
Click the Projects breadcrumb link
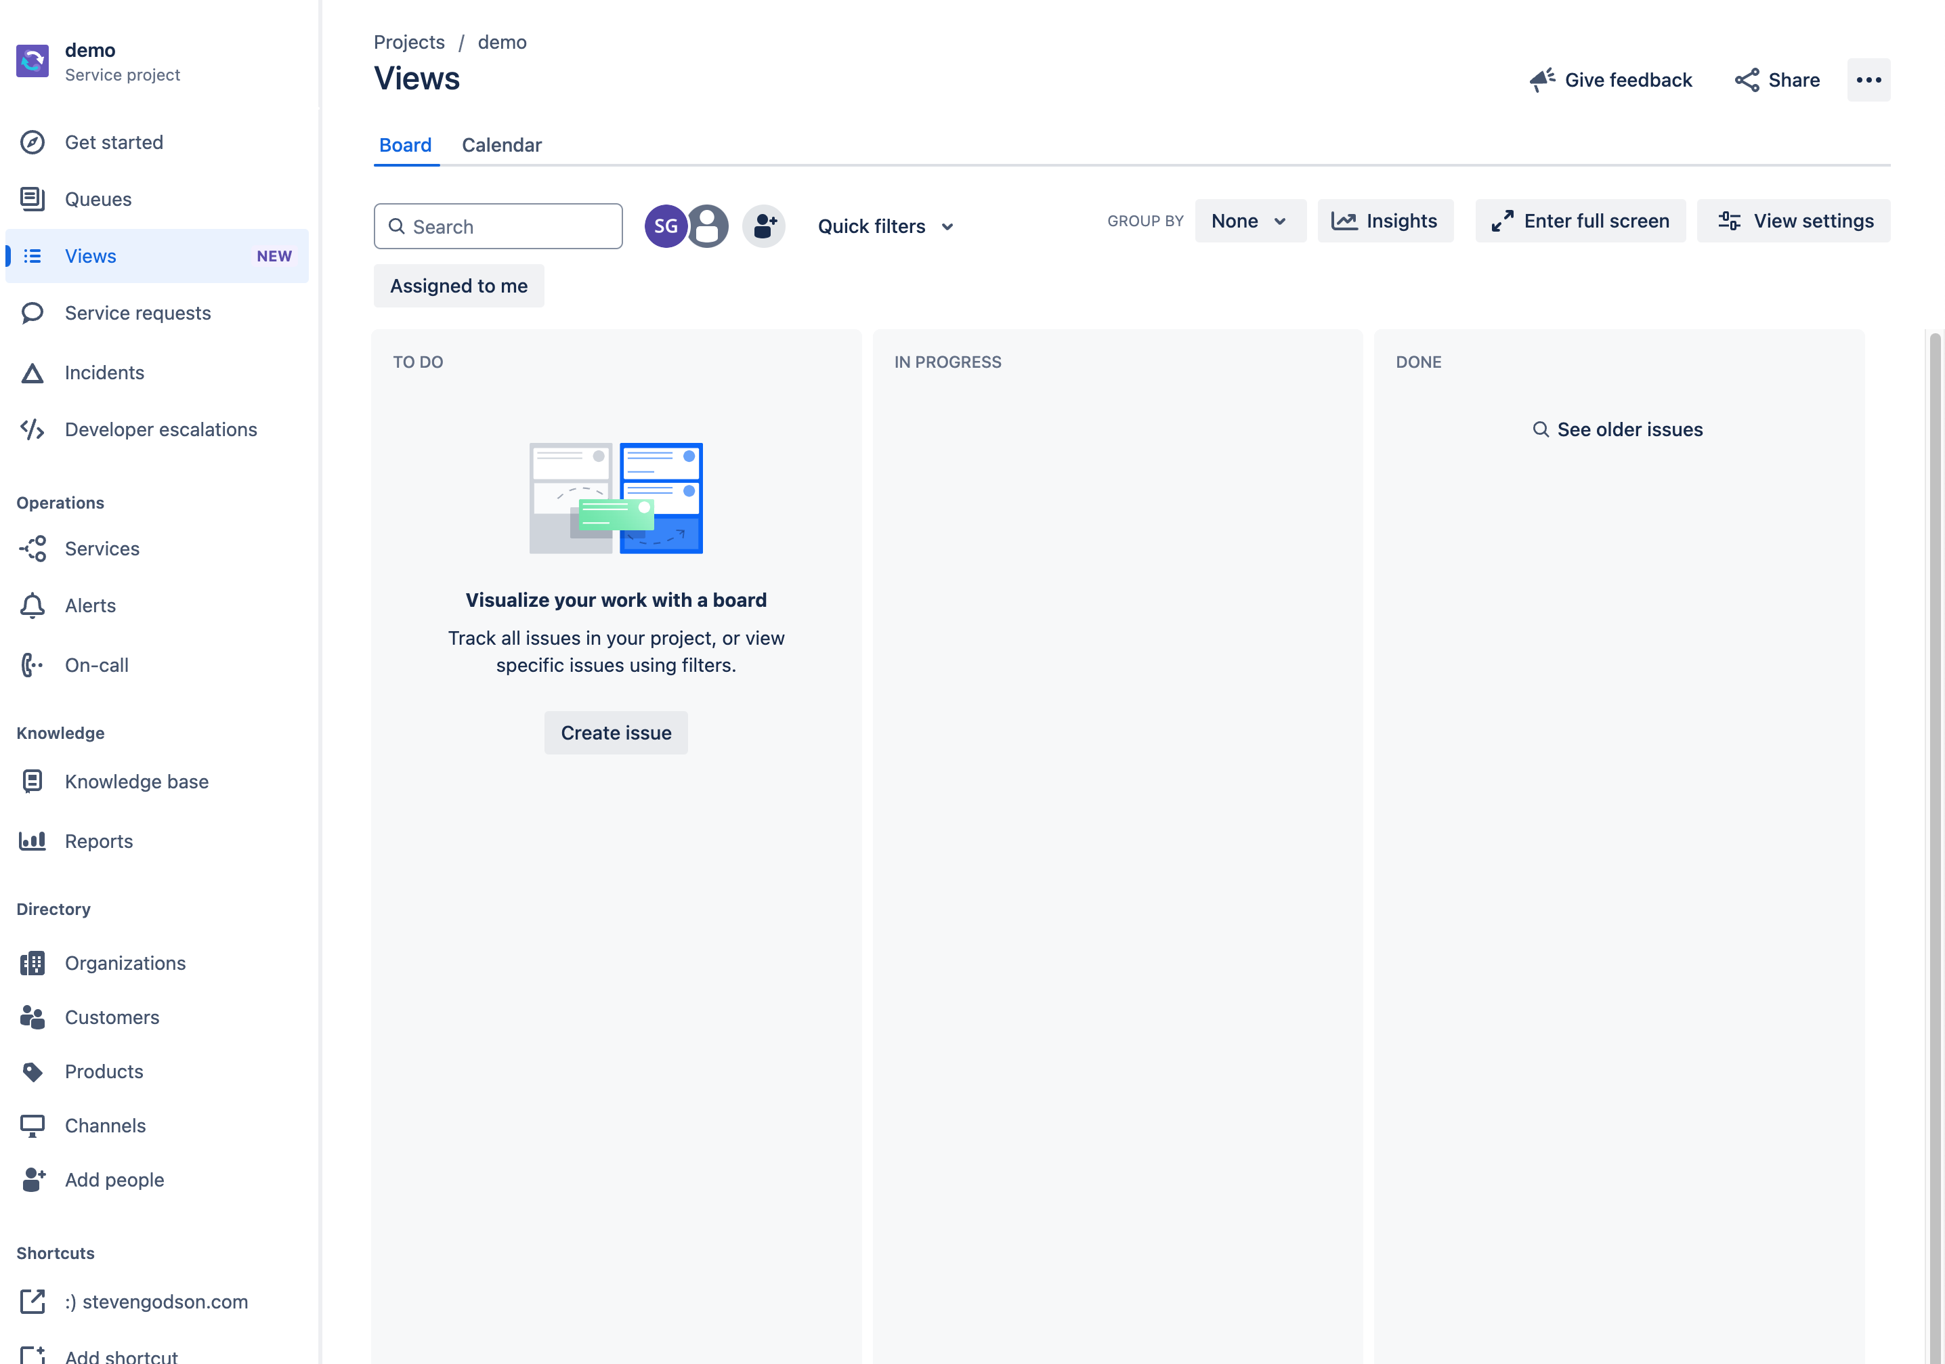point(409,41)
